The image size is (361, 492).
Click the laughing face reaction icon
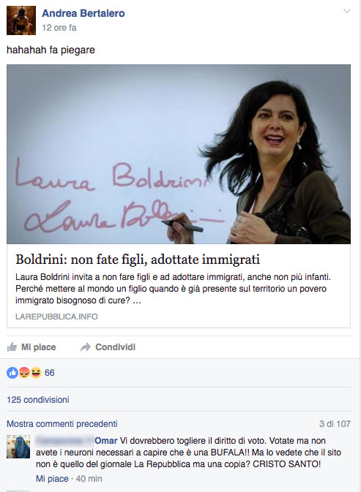pos(36,373)
